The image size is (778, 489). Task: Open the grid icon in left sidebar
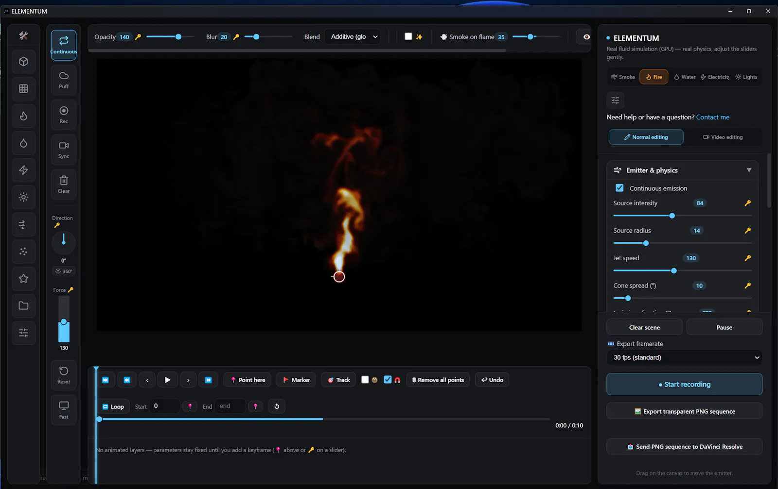point(23,89)
